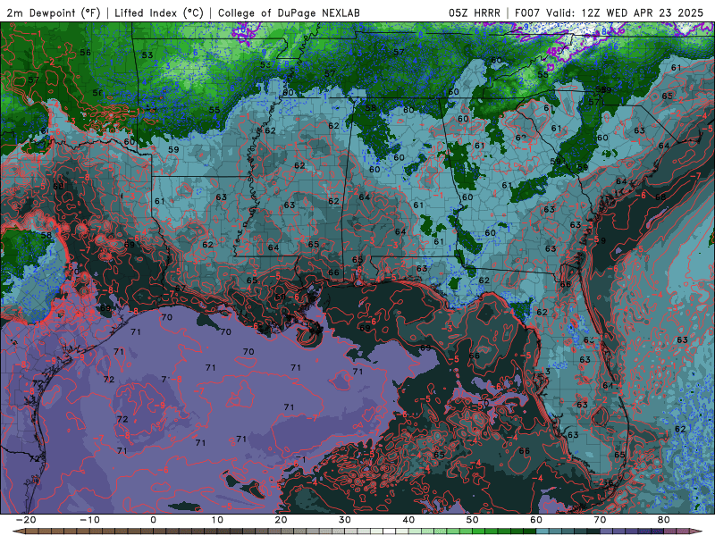Click the "-10" color scale label

(x=89, y=520)
